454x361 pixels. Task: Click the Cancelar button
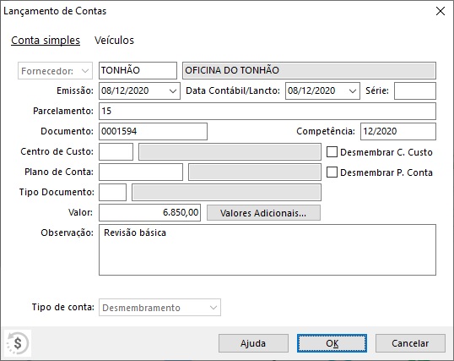(410, 343)
